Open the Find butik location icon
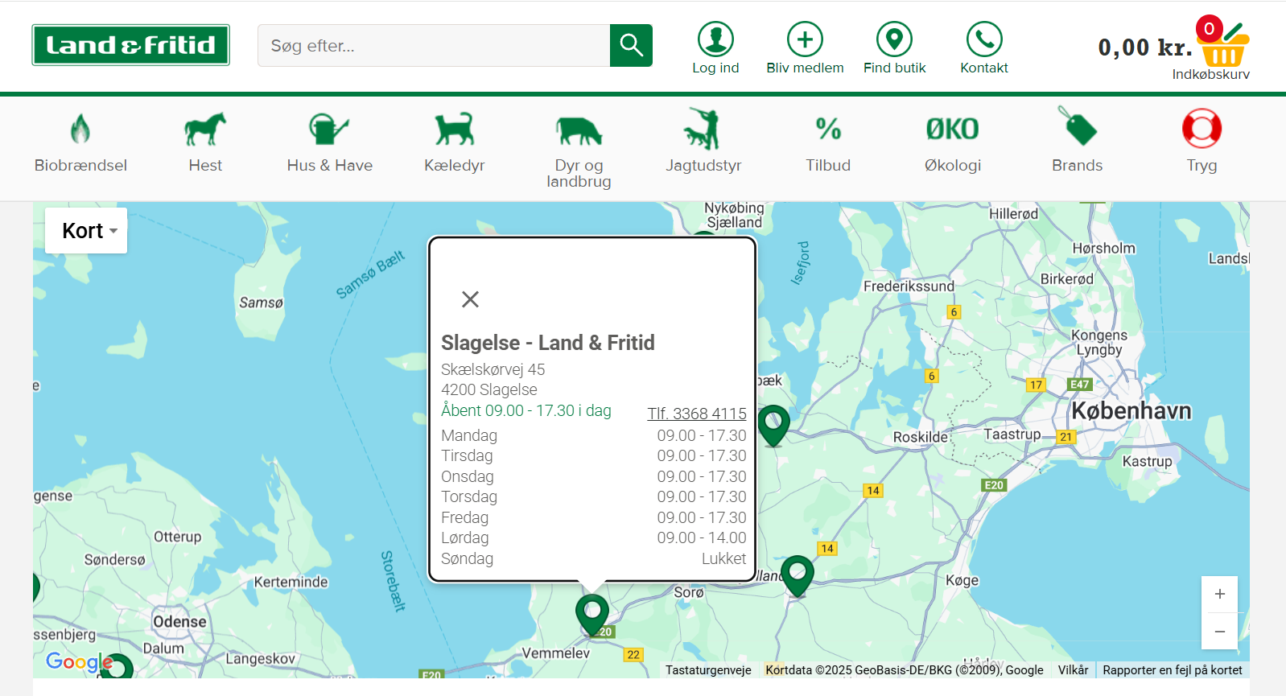Image resolution: width=1286 pixels, height=696 pixels. pyautogui.click(x=894, y=39)
